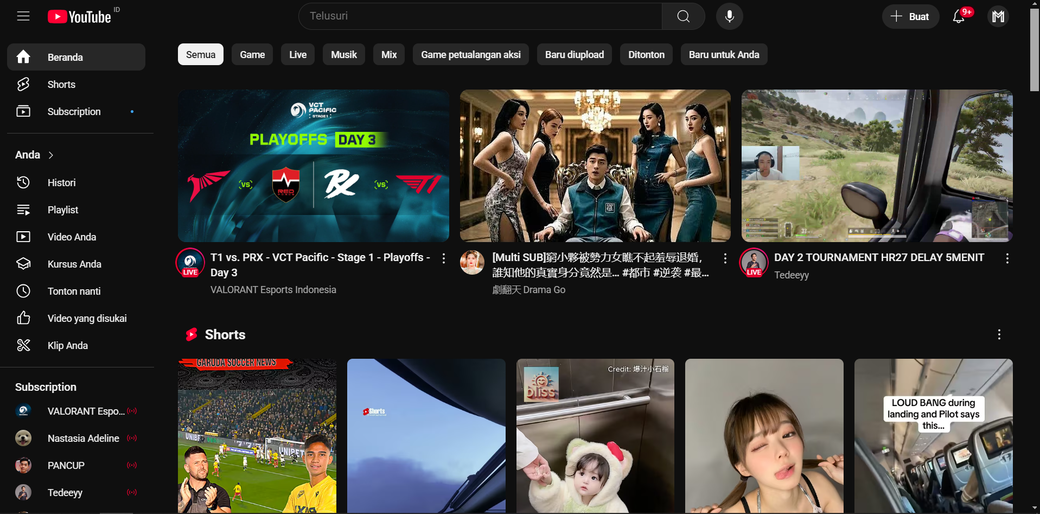Open DAY 2 TOURNAMENT HR27 title
Viewport: 1040px width, 514px height.
(x=879, y=257)
